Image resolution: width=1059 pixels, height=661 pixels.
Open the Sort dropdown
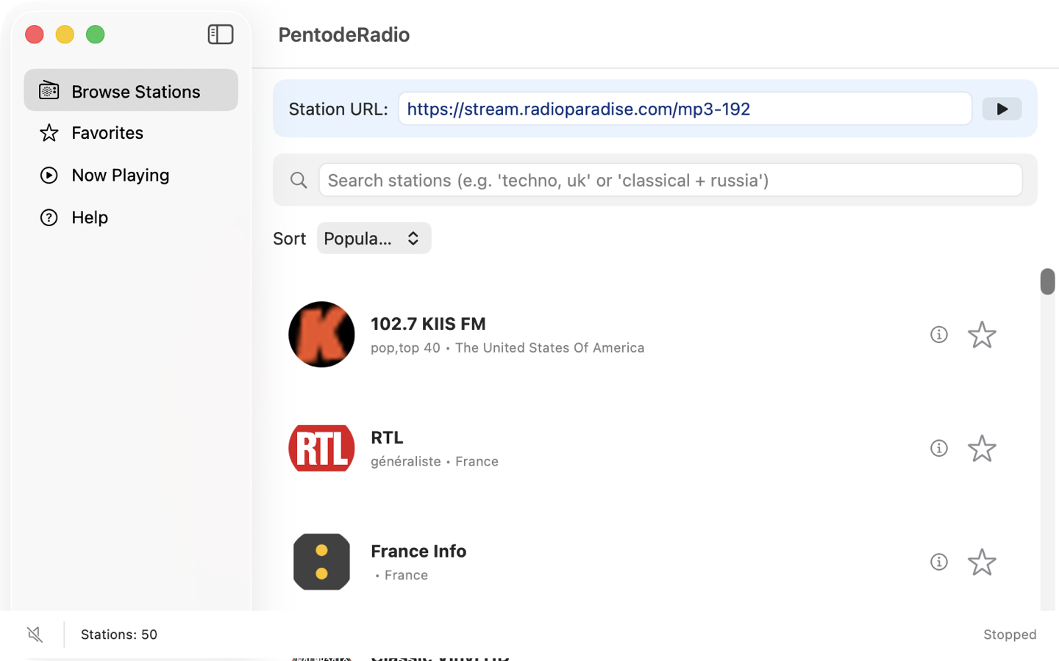click(374, 238)
